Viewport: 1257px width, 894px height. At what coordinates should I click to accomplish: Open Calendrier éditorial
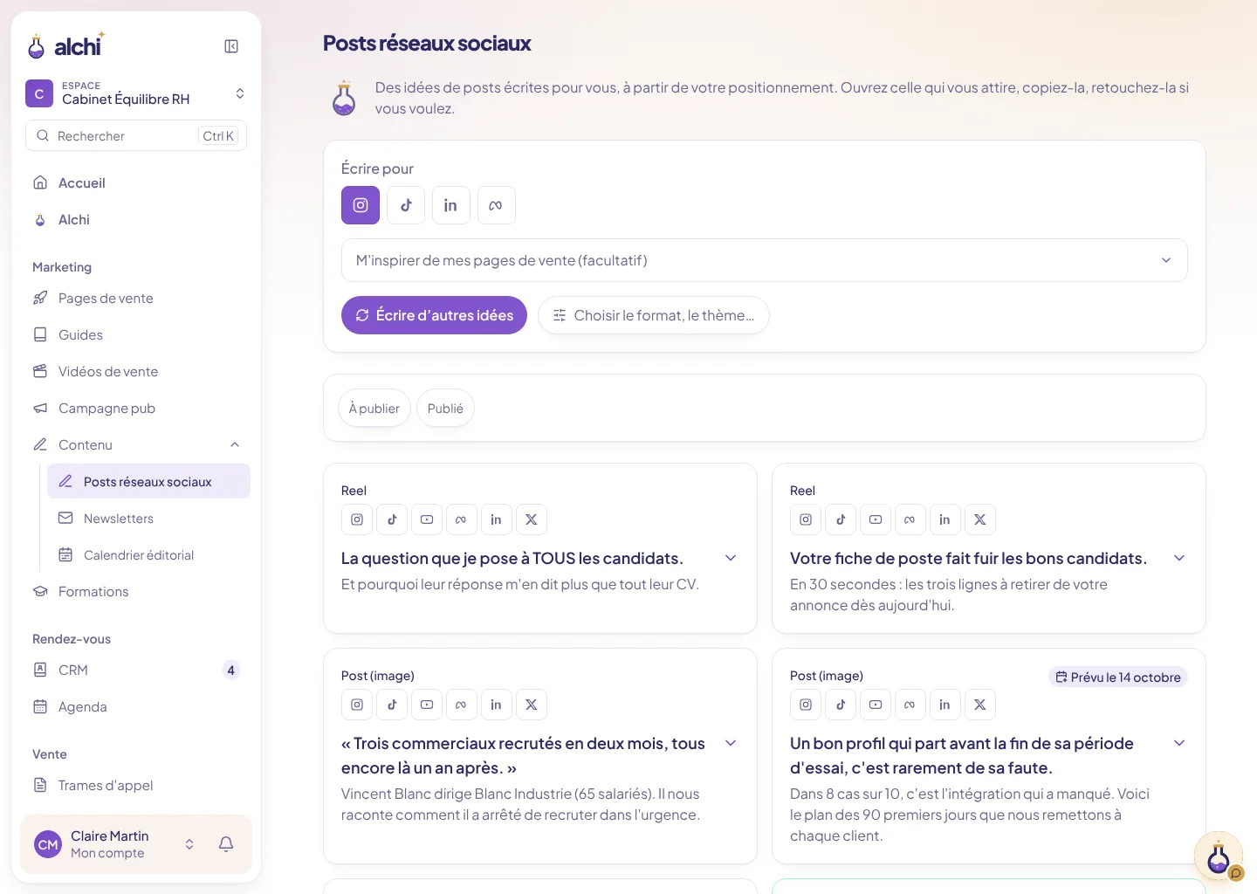coord(148,554)
